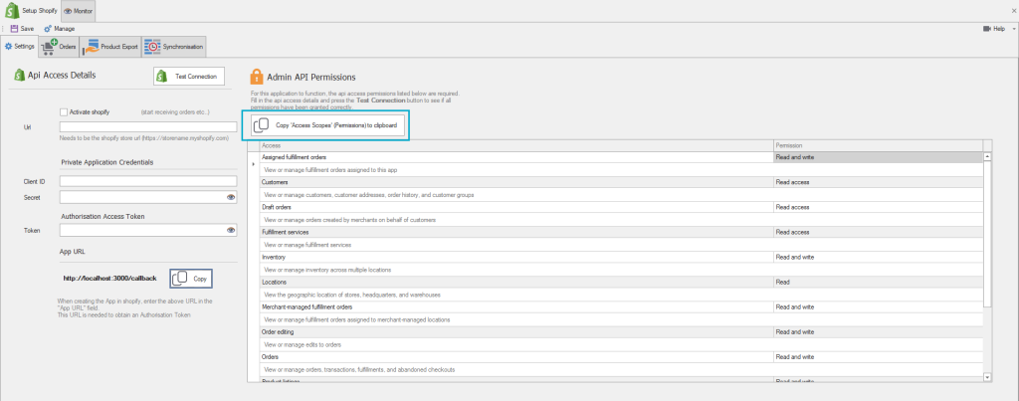Click in the Client ID field

click(148, 181)
